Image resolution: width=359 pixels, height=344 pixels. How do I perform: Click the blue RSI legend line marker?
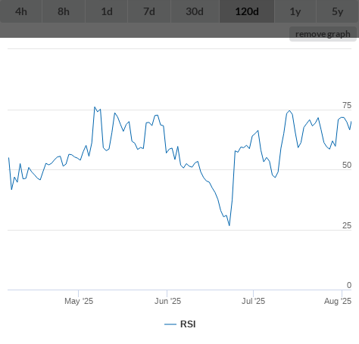(x=170, y=324)
